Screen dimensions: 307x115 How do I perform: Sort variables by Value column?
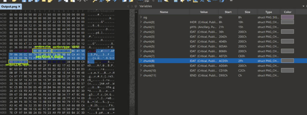pos(204,12)
